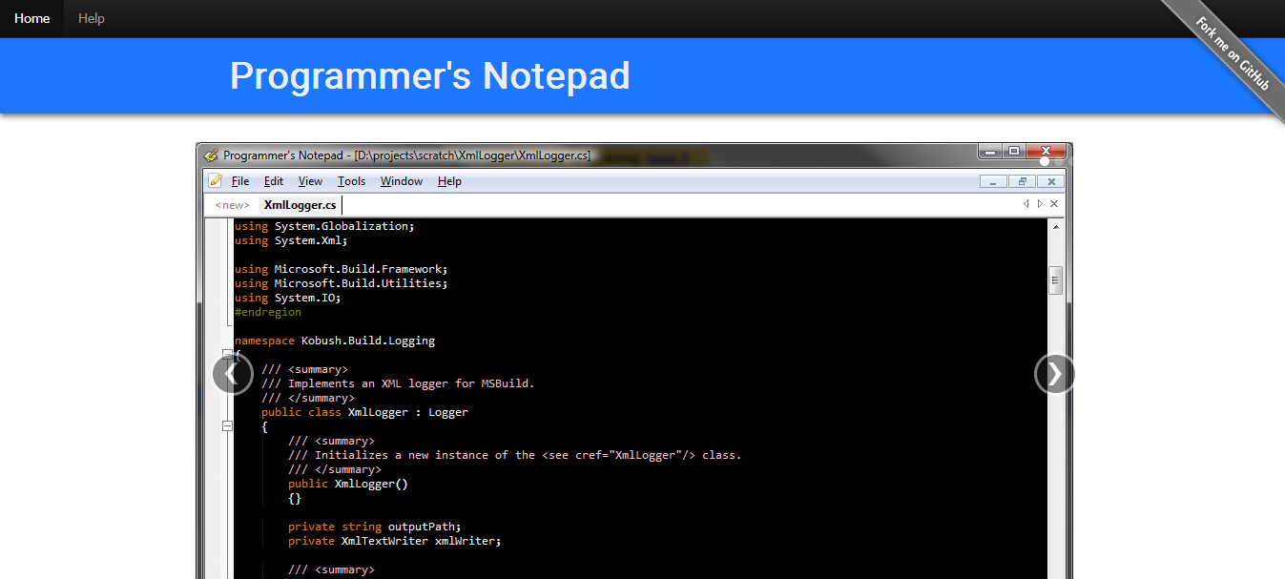Click the editor scrollbar up arrow
1285x579 pixels.
tap(1056, 227)
